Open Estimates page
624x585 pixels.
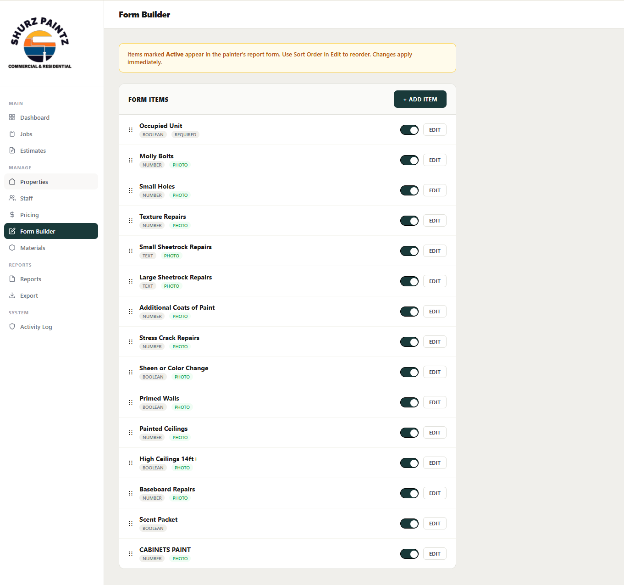click(x=51, y=150)
